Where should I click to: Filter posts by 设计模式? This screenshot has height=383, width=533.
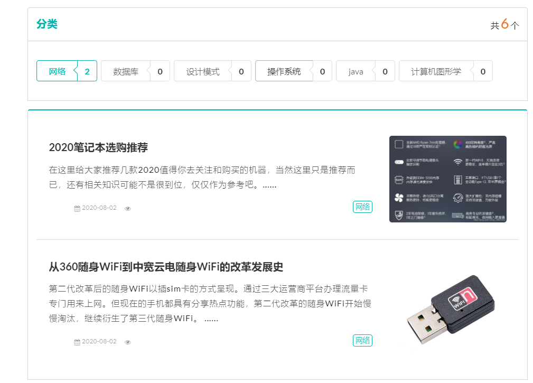(203, 71)
